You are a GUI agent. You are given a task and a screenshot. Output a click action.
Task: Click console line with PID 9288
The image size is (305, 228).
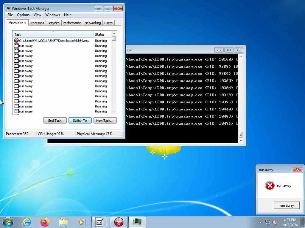click(x=182, y=66)
